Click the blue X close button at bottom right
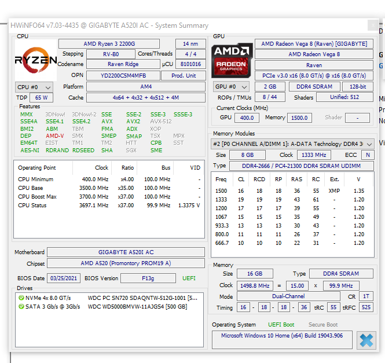Image resolution: width=385 pixels, height=363 pixels. [x=366, y=340]
